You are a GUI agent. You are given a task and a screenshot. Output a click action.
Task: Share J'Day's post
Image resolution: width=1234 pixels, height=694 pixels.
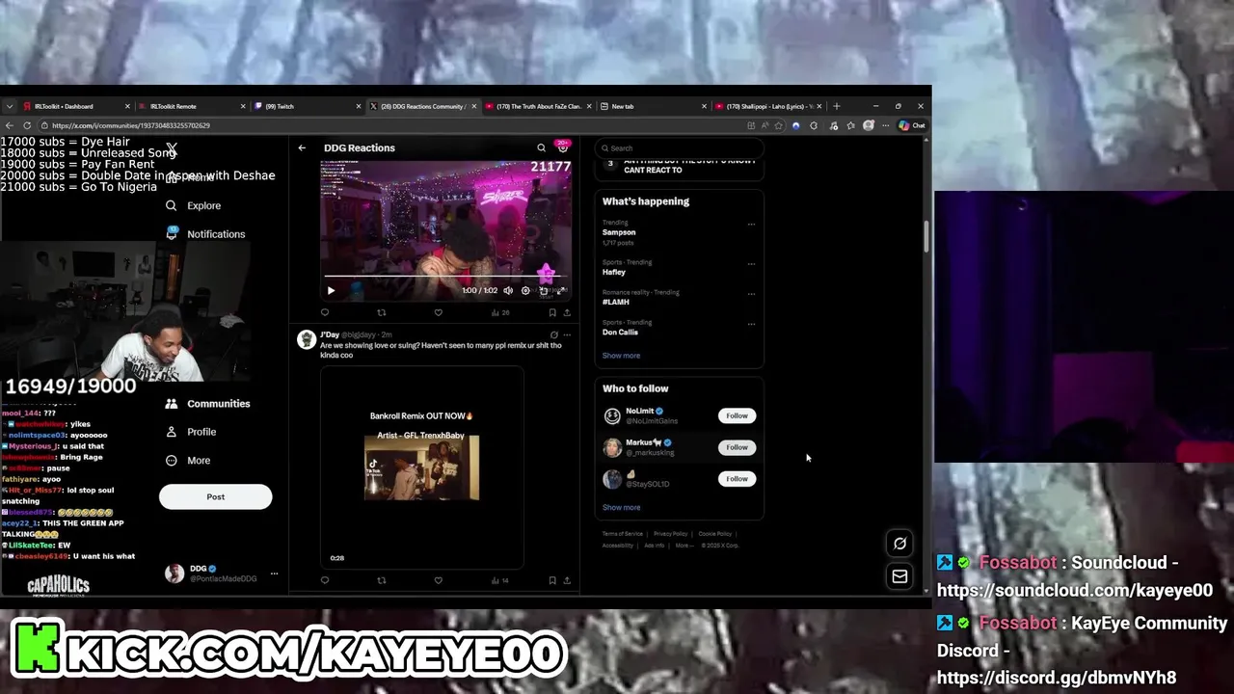point(567,580)
